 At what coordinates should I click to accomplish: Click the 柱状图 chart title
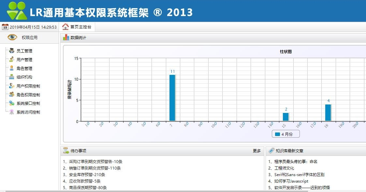(286, 51)
